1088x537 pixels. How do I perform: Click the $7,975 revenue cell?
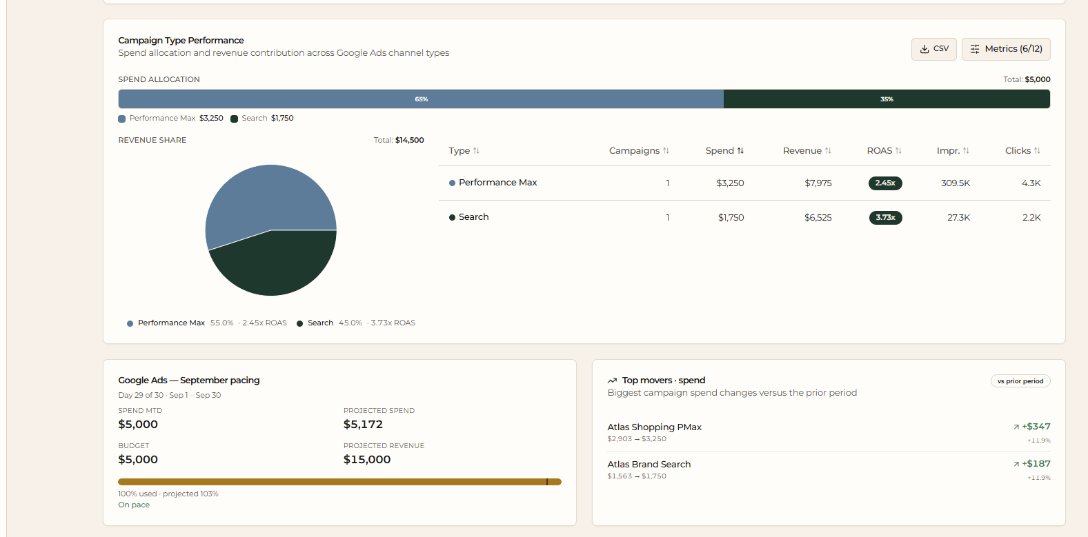pos(818,183)
